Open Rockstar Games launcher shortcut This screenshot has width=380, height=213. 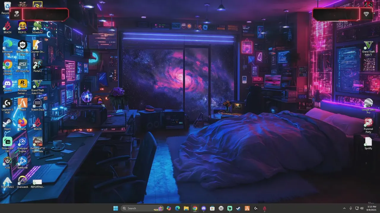(x=23, y=87)
